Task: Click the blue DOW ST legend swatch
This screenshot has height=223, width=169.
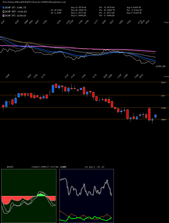Action: (x=4, y=7)
